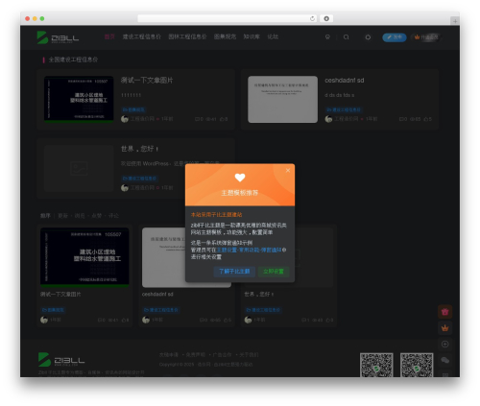Open the footer link 关于我们
Viewport: 480px width, 406px height.
[x=249, y=355]
